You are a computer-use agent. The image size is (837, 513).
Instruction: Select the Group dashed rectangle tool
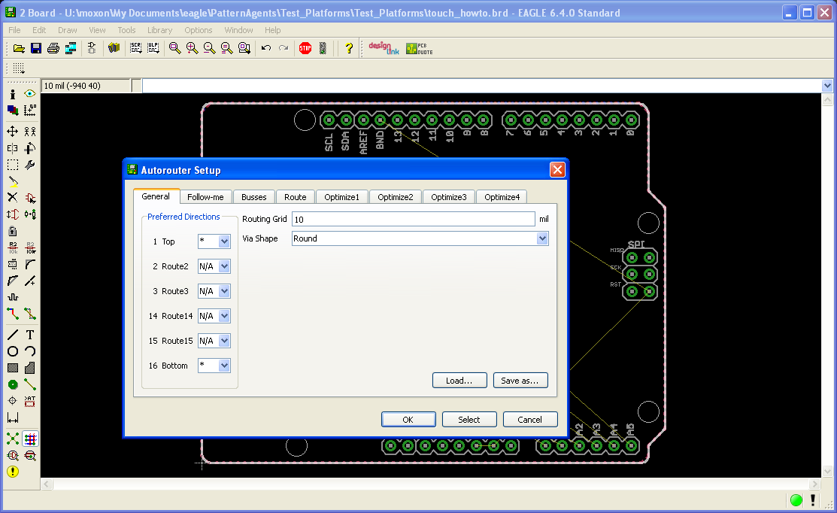click(13, 165)
